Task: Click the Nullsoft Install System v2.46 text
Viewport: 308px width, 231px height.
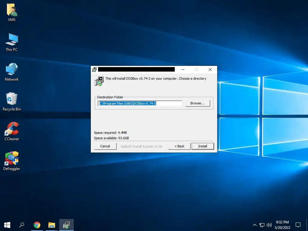Action: [141, 146]
